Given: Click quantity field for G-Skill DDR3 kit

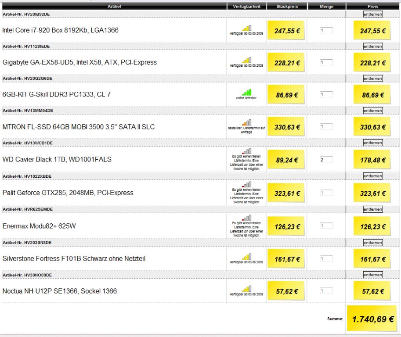Looking at the screenshot, I should point(326,94).
